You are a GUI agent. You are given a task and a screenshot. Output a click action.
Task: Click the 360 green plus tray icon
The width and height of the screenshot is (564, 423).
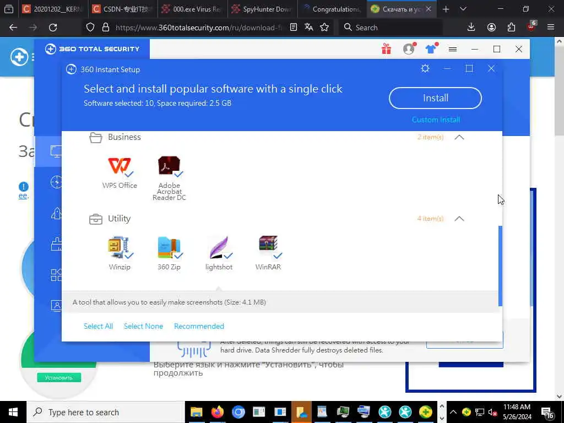pyautogui.click(x=466, y=412)
